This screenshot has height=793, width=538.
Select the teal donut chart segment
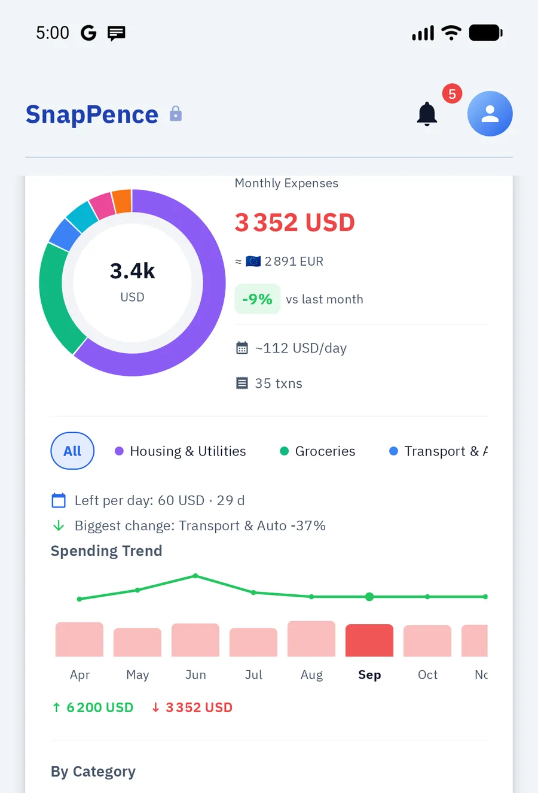pyautogui.click(x=82, y=217)
